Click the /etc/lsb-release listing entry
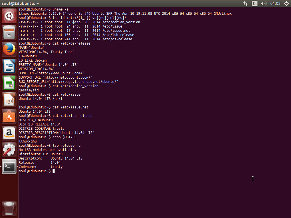Image resolution: width=291 pixels, height=218 pixels. [x=118, y=35]
